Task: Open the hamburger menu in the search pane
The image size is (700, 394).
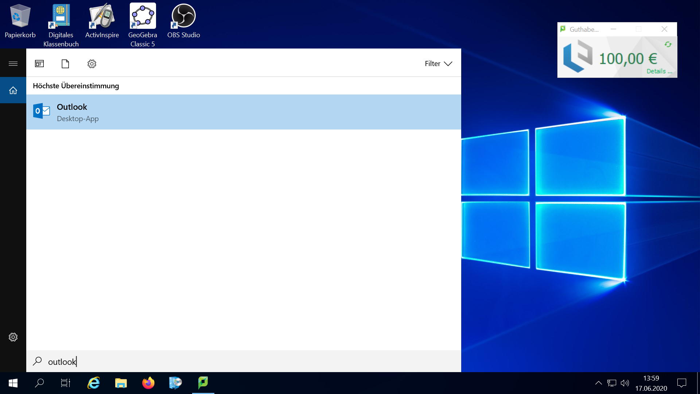Action: 13,63
